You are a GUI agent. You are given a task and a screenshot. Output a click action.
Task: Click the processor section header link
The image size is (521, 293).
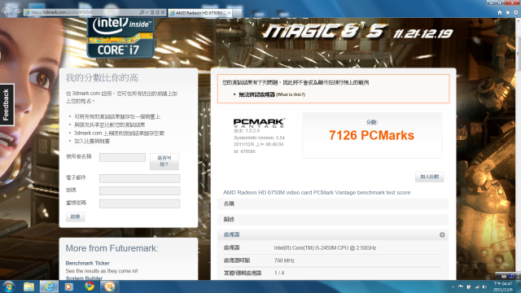click(x=231, y=235)
